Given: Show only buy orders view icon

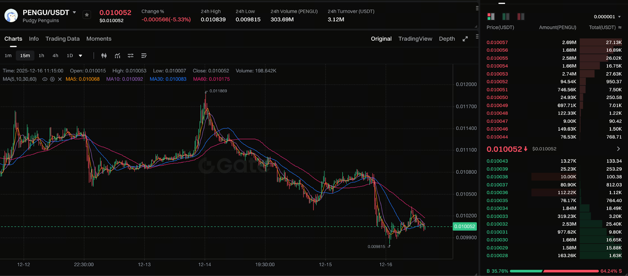Looking at the screenshot, I should coord(506,16).
